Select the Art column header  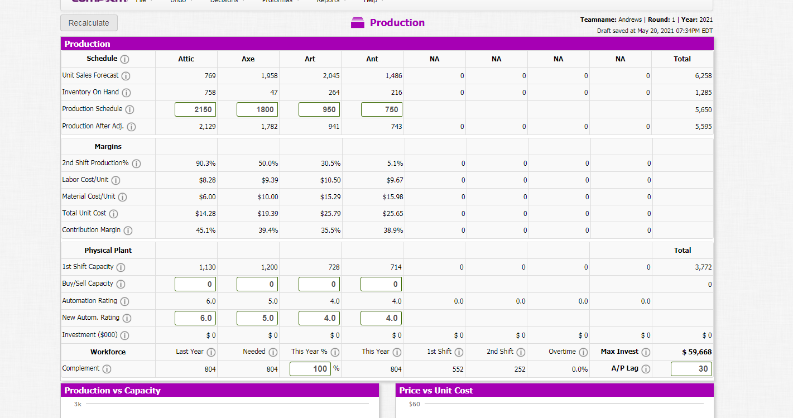pos(310,59)
